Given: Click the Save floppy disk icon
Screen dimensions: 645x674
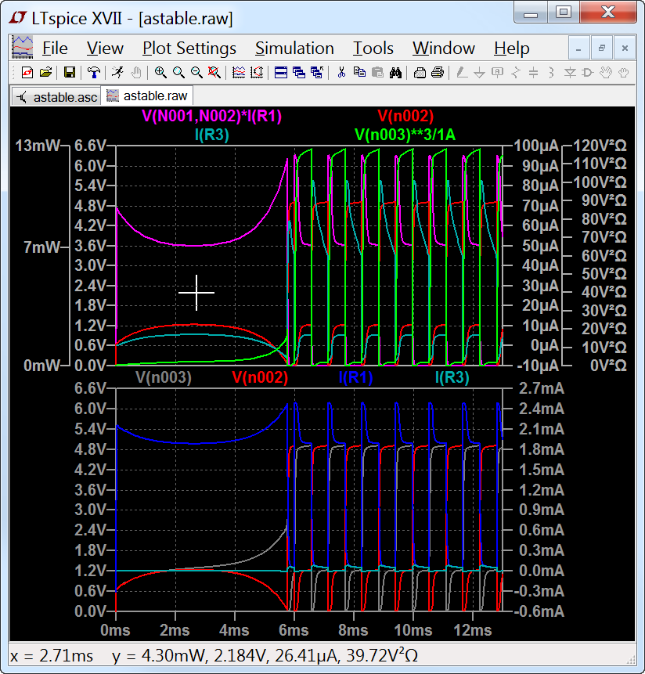Looking at the screenshot, I should [70, 73].
